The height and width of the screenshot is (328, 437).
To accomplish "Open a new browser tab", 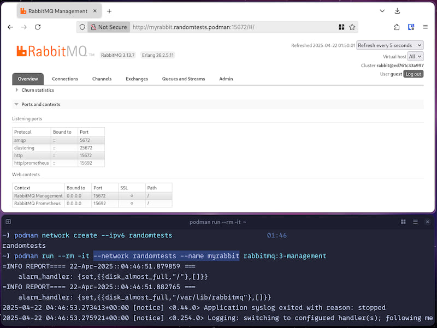I will [109, 11].
